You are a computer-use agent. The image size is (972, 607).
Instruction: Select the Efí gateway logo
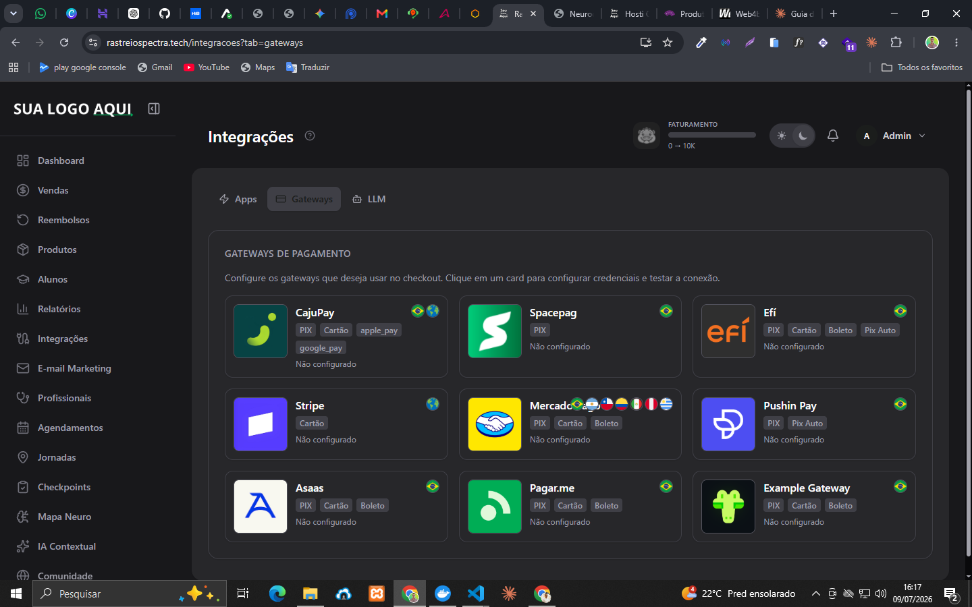tap(728, 331)
